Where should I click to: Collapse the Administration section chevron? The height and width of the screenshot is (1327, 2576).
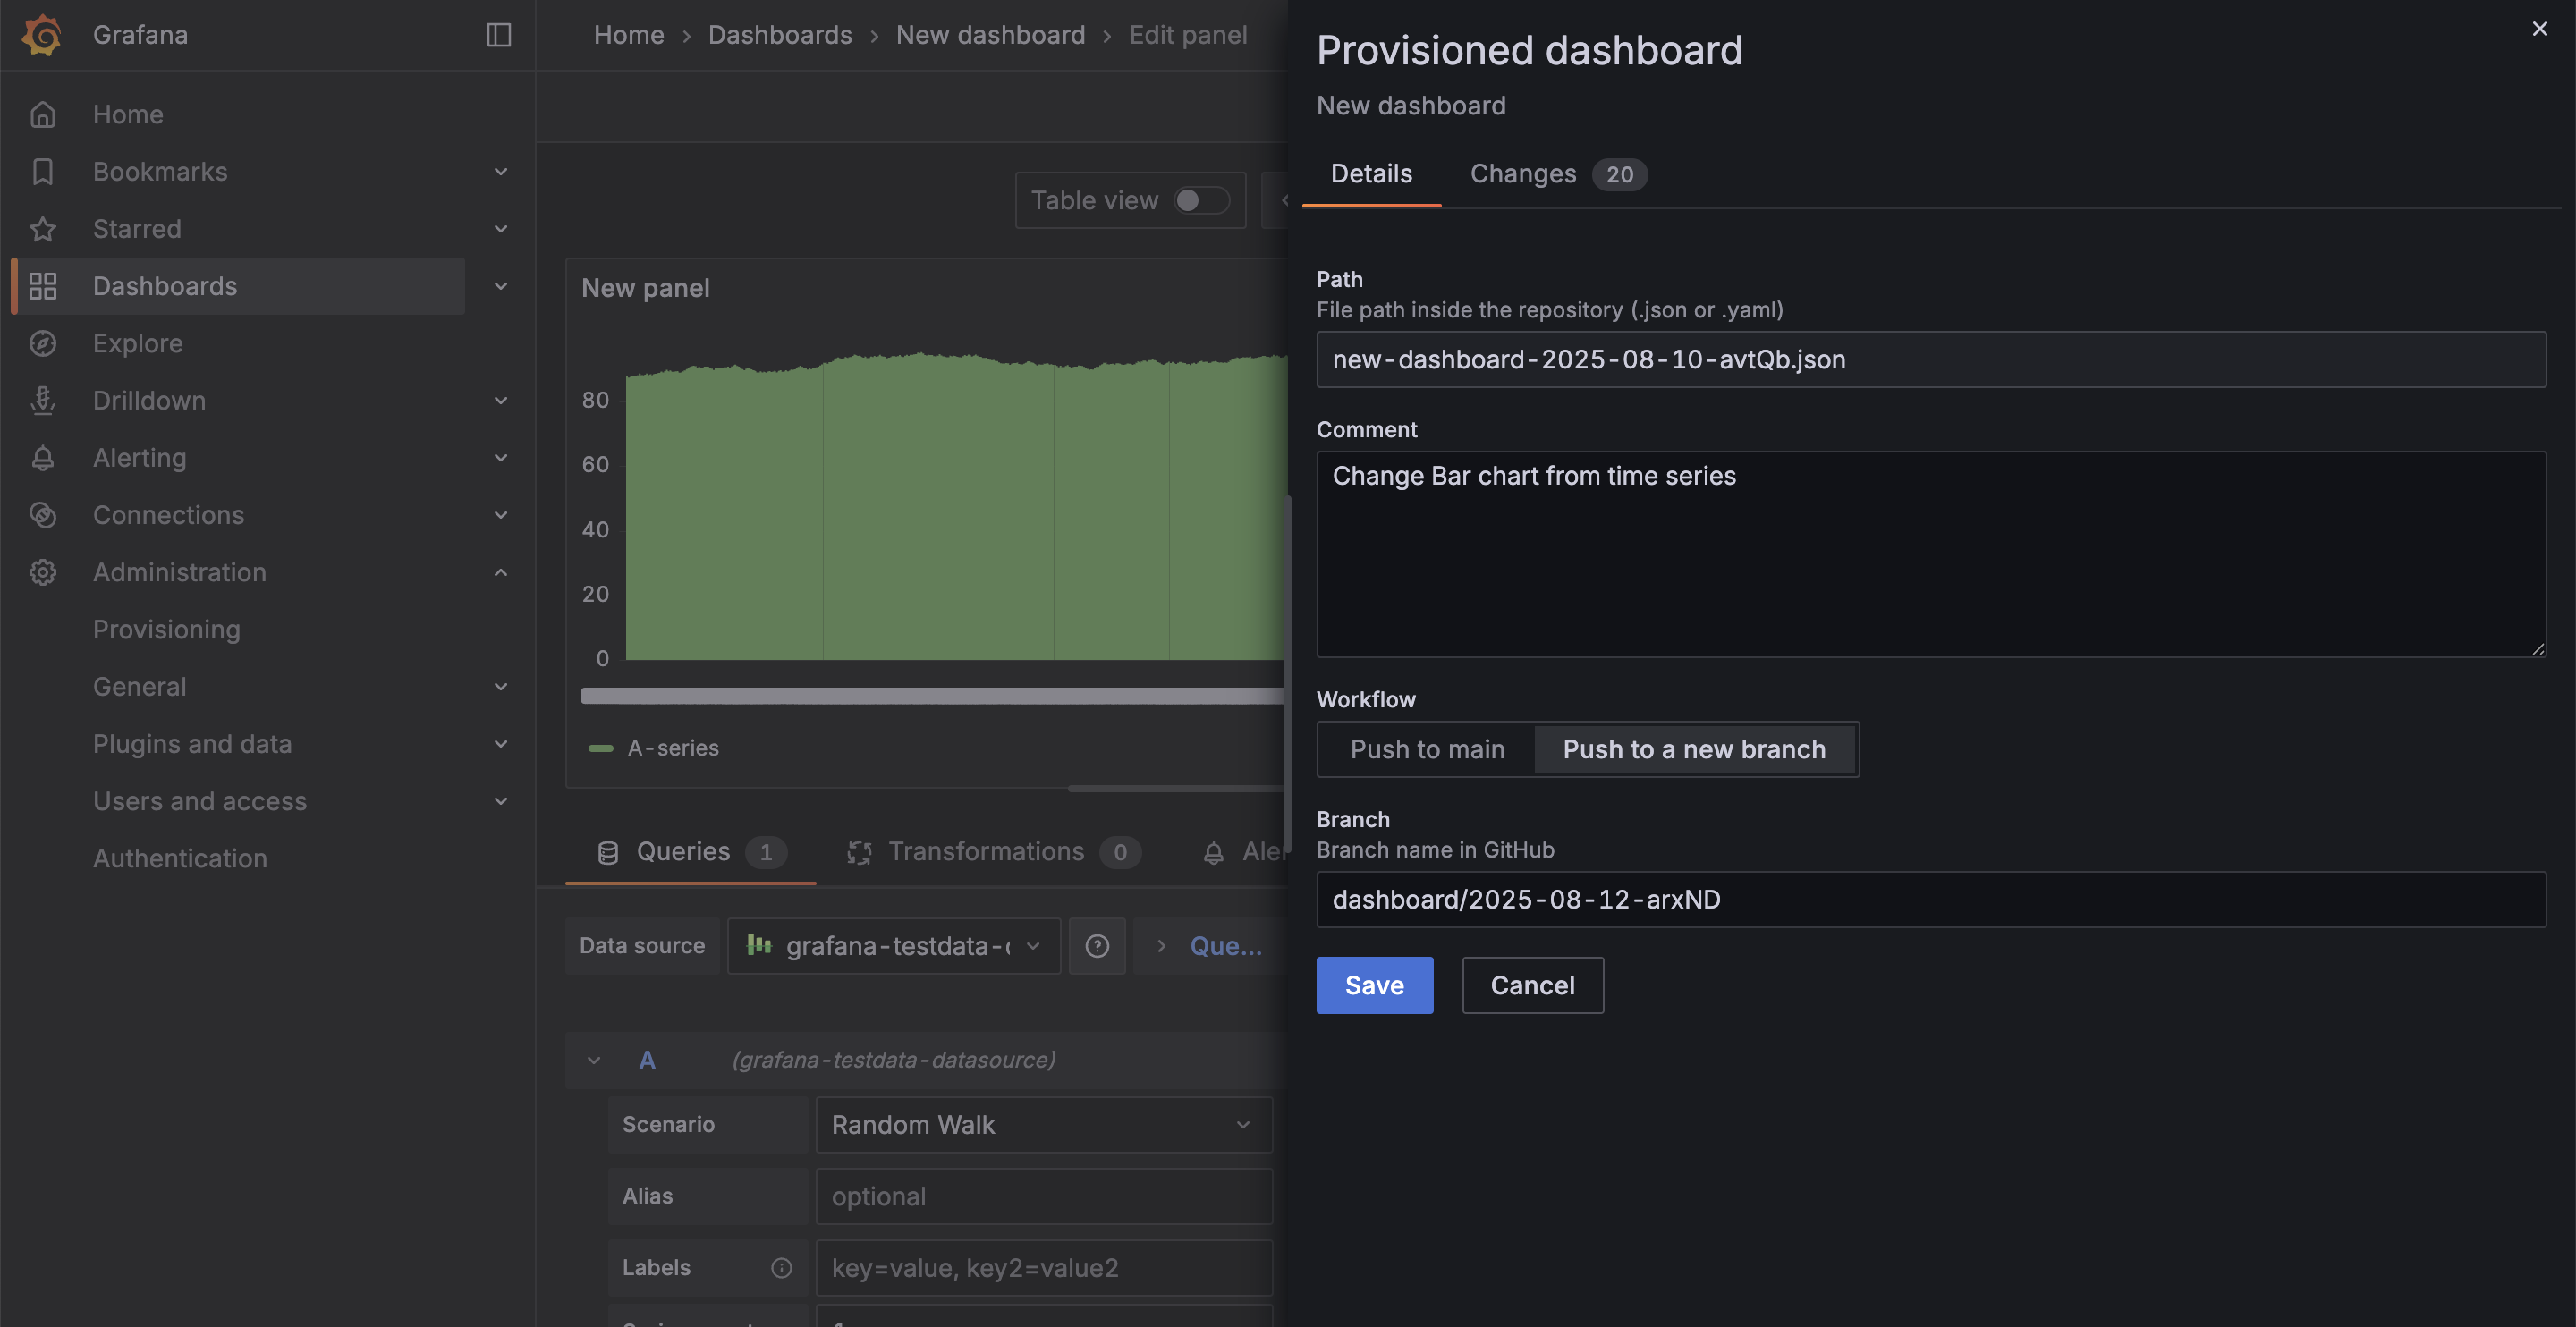[501, 572]
